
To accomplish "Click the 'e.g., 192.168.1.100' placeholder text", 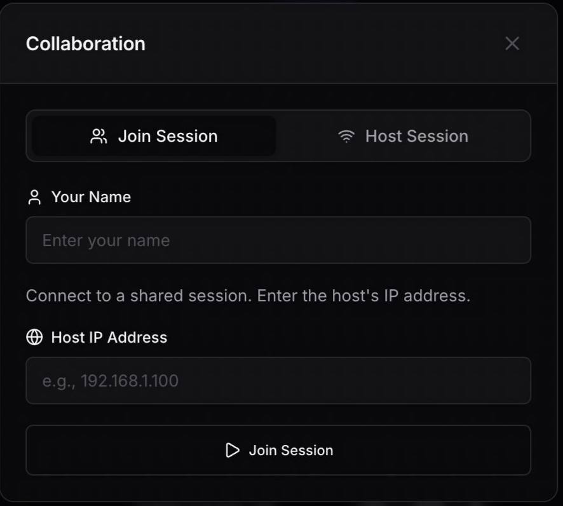I will [111, 381].
